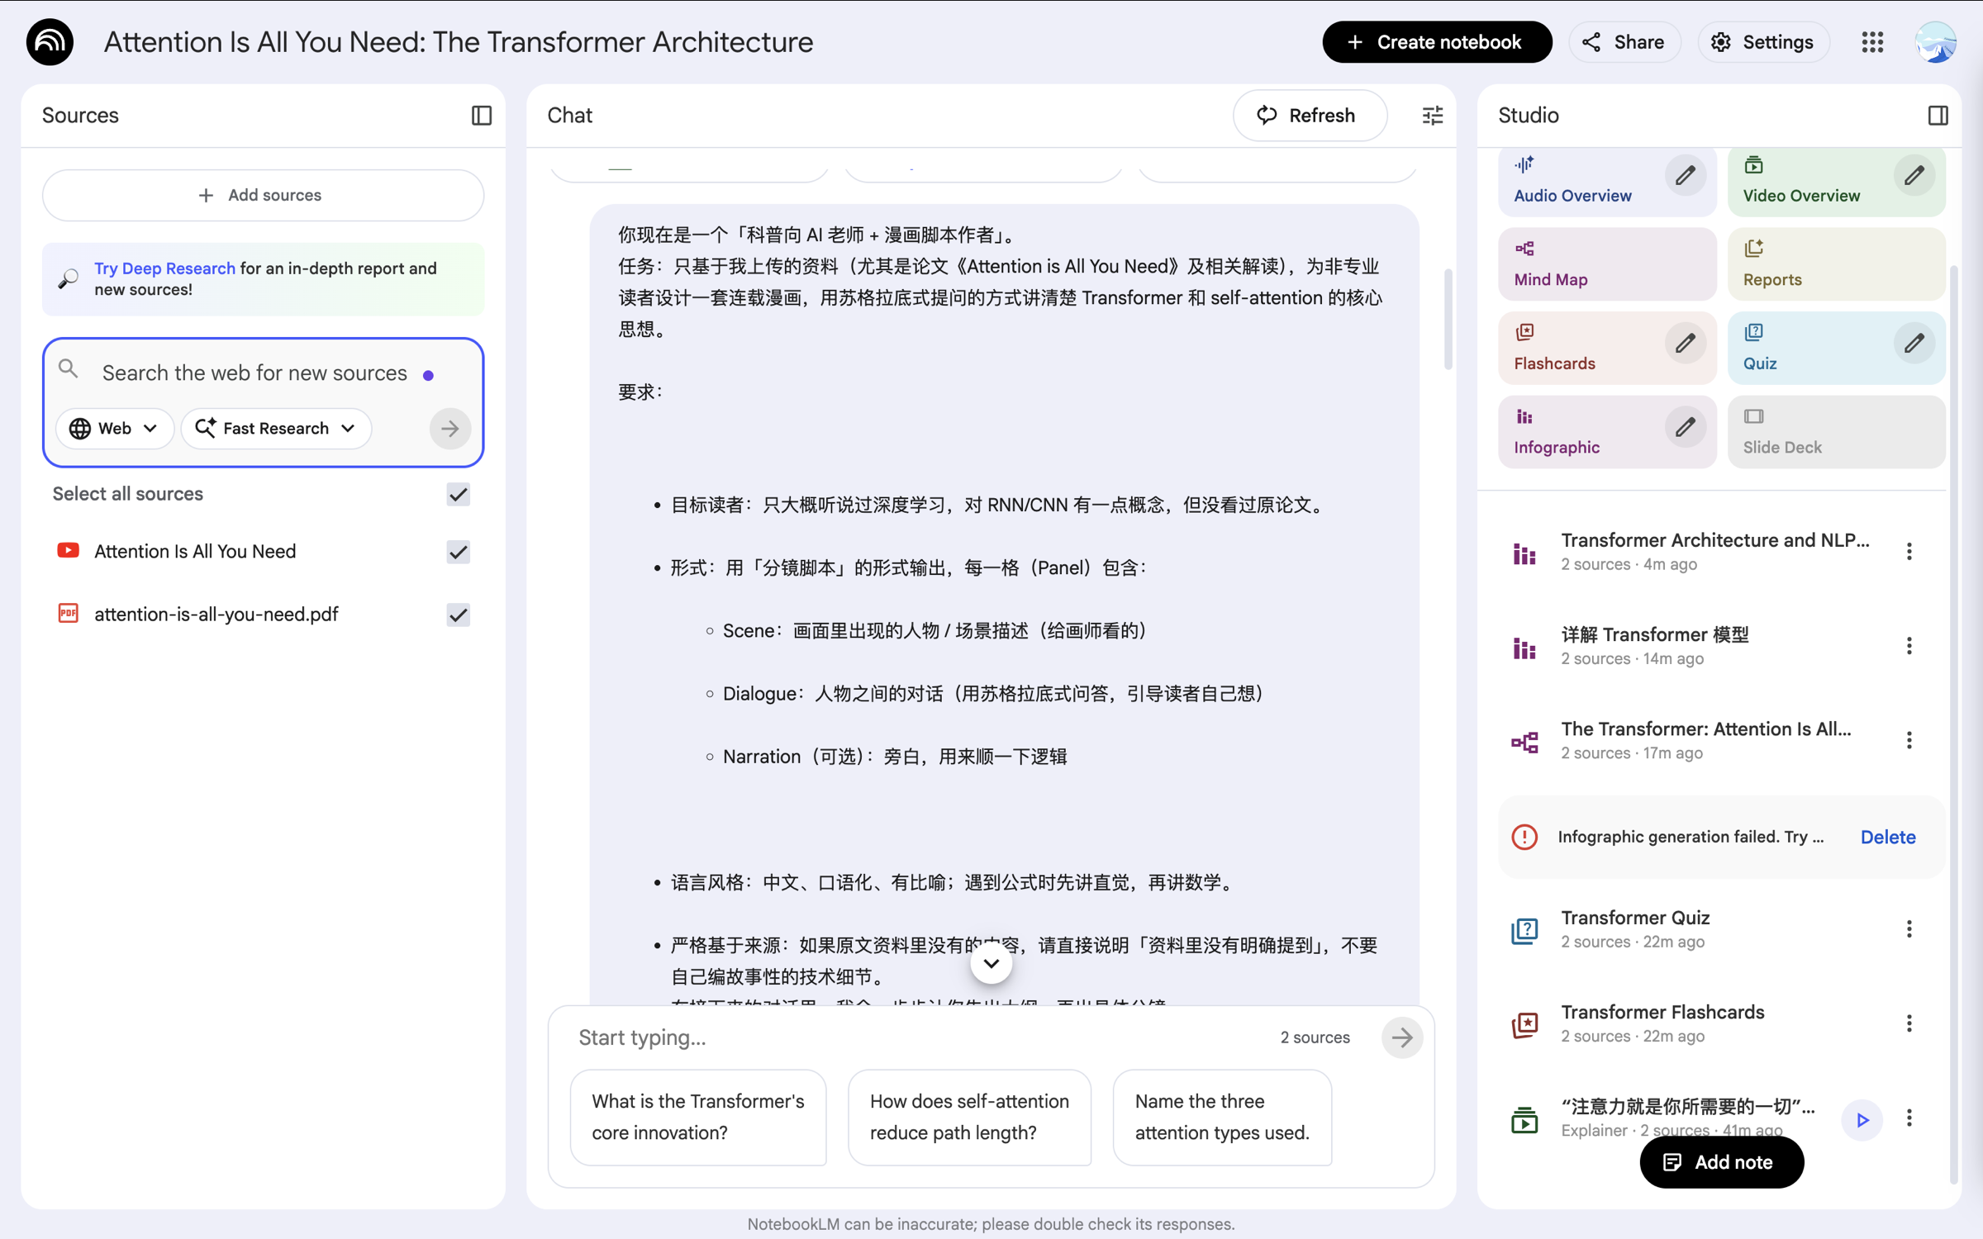
Task: Play the Explainer video overview
Action: click(1862, 1119)
